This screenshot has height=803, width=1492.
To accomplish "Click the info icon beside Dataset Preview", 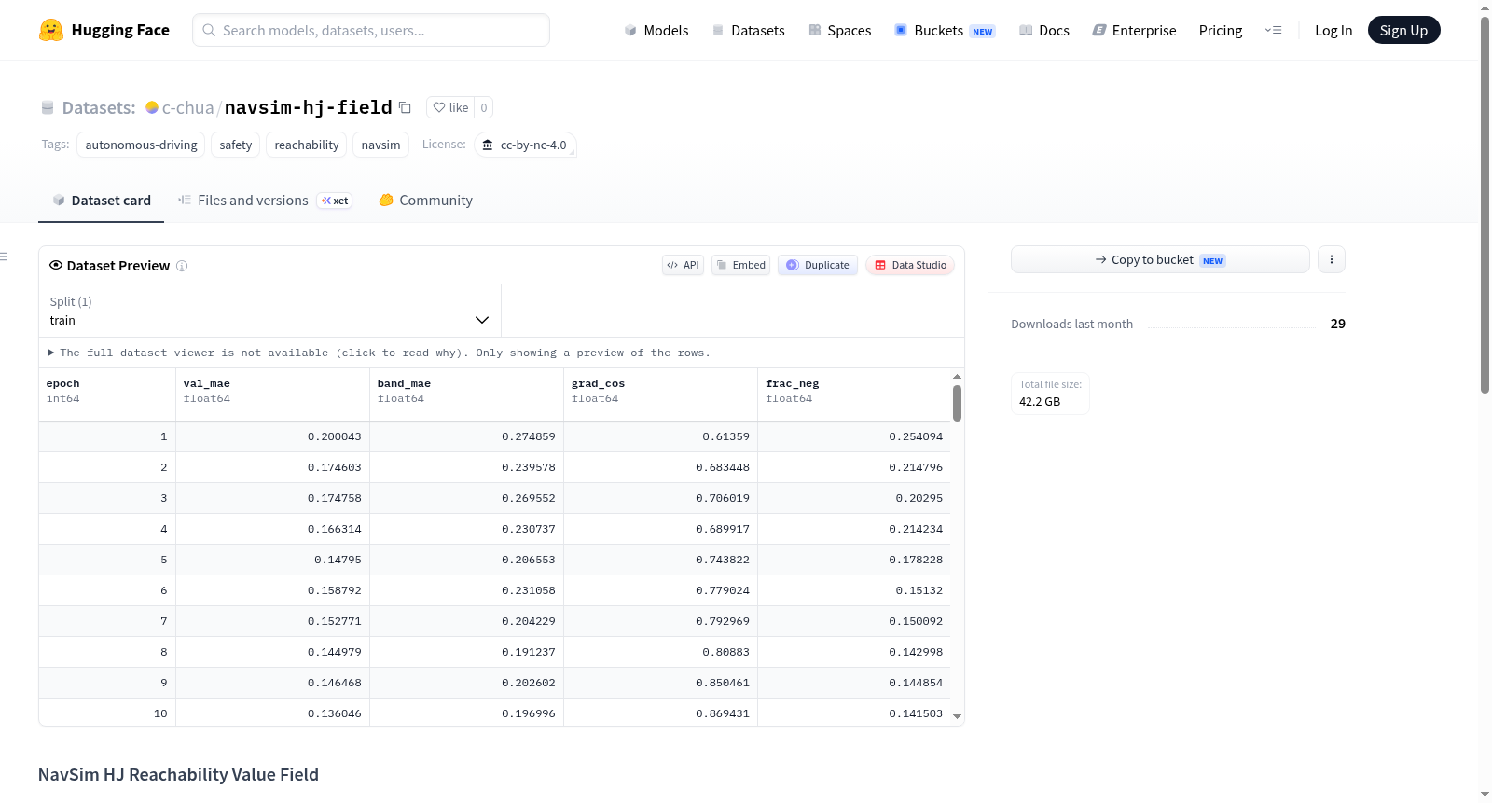I will coord(182,266).
